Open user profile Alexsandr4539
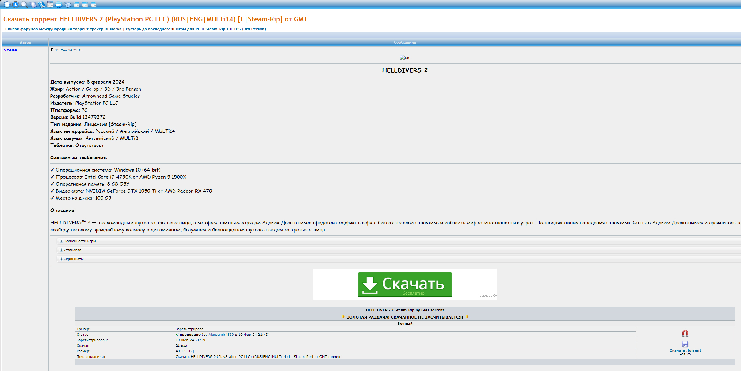Viewport: 741px width, 371px height. click(221, 335)
